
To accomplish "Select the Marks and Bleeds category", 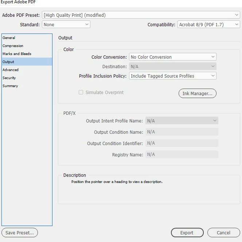I will (x=27, y=54).
